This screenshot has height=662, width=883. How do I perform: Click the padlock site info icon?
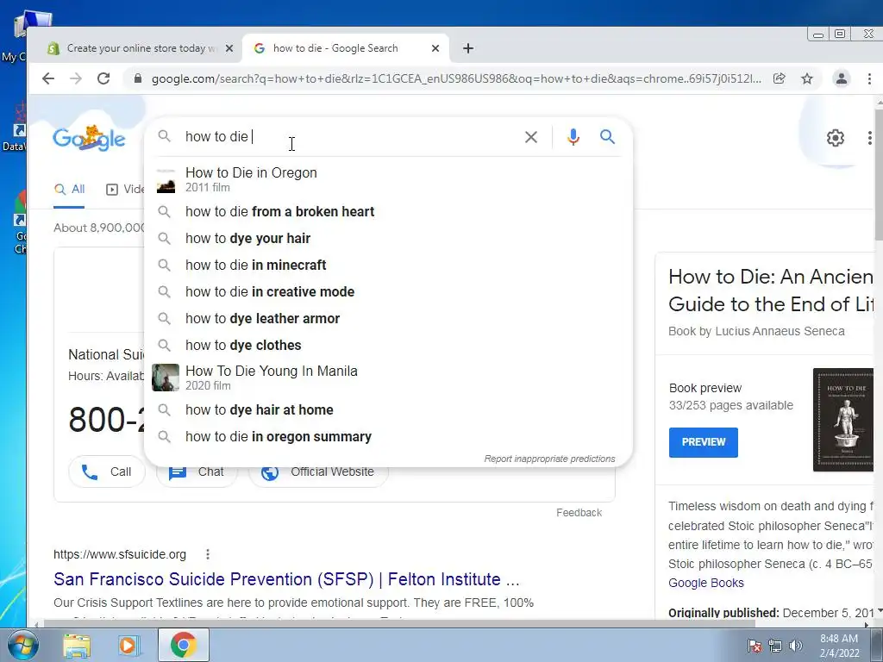pyautogui.click(x=137, y=78)
